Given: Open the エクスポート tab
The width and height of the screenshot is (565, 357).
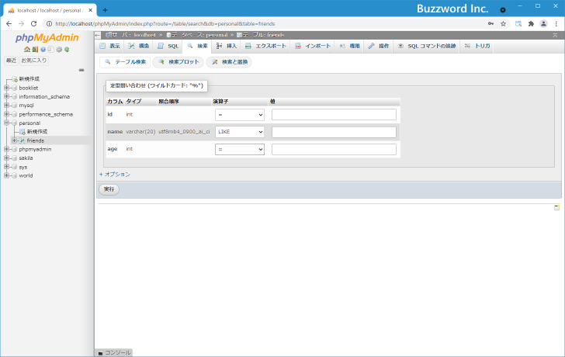Looking at the screenshot, I should 265,47.
